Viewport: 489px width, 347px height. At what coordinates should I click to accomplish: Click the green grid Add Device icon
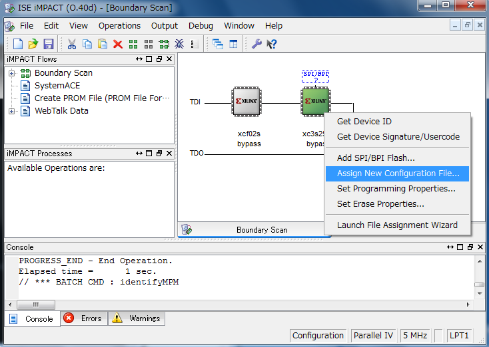coord(133,44)
